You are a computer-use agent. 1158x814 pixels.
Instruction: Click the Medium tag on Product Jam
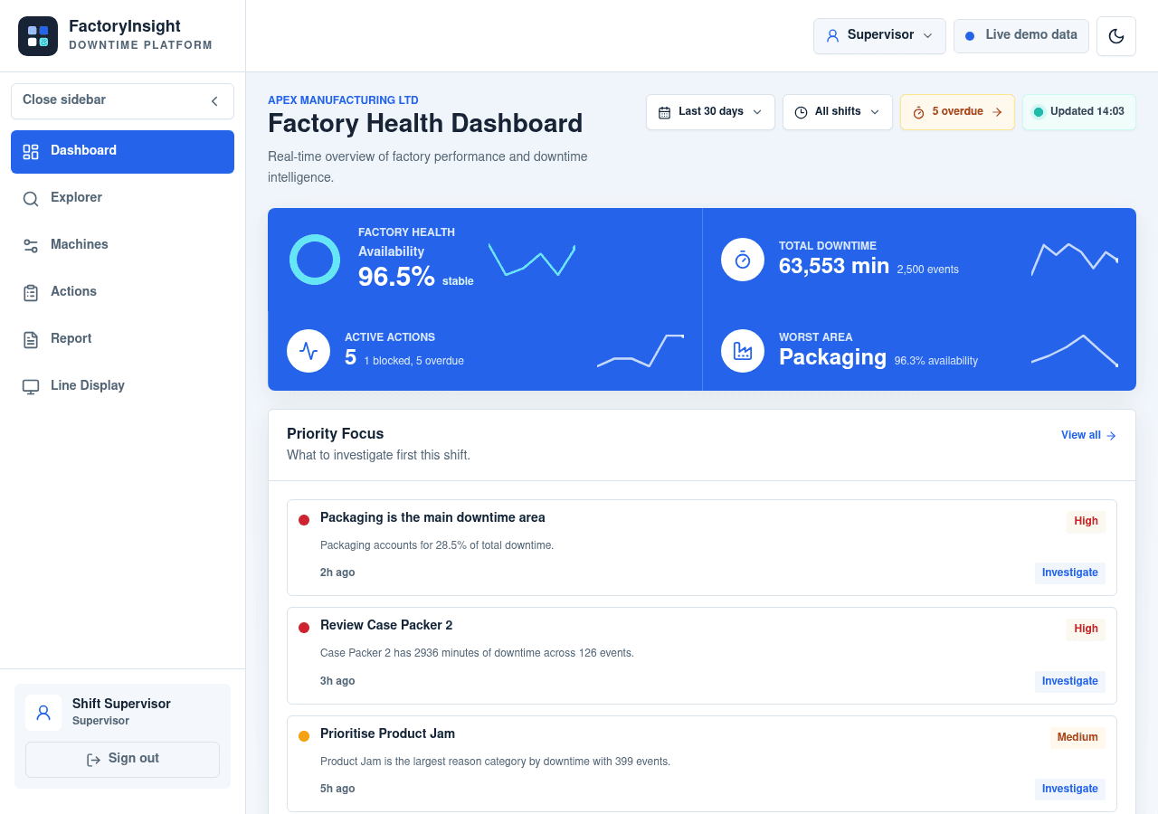[x=1077, y=737]
